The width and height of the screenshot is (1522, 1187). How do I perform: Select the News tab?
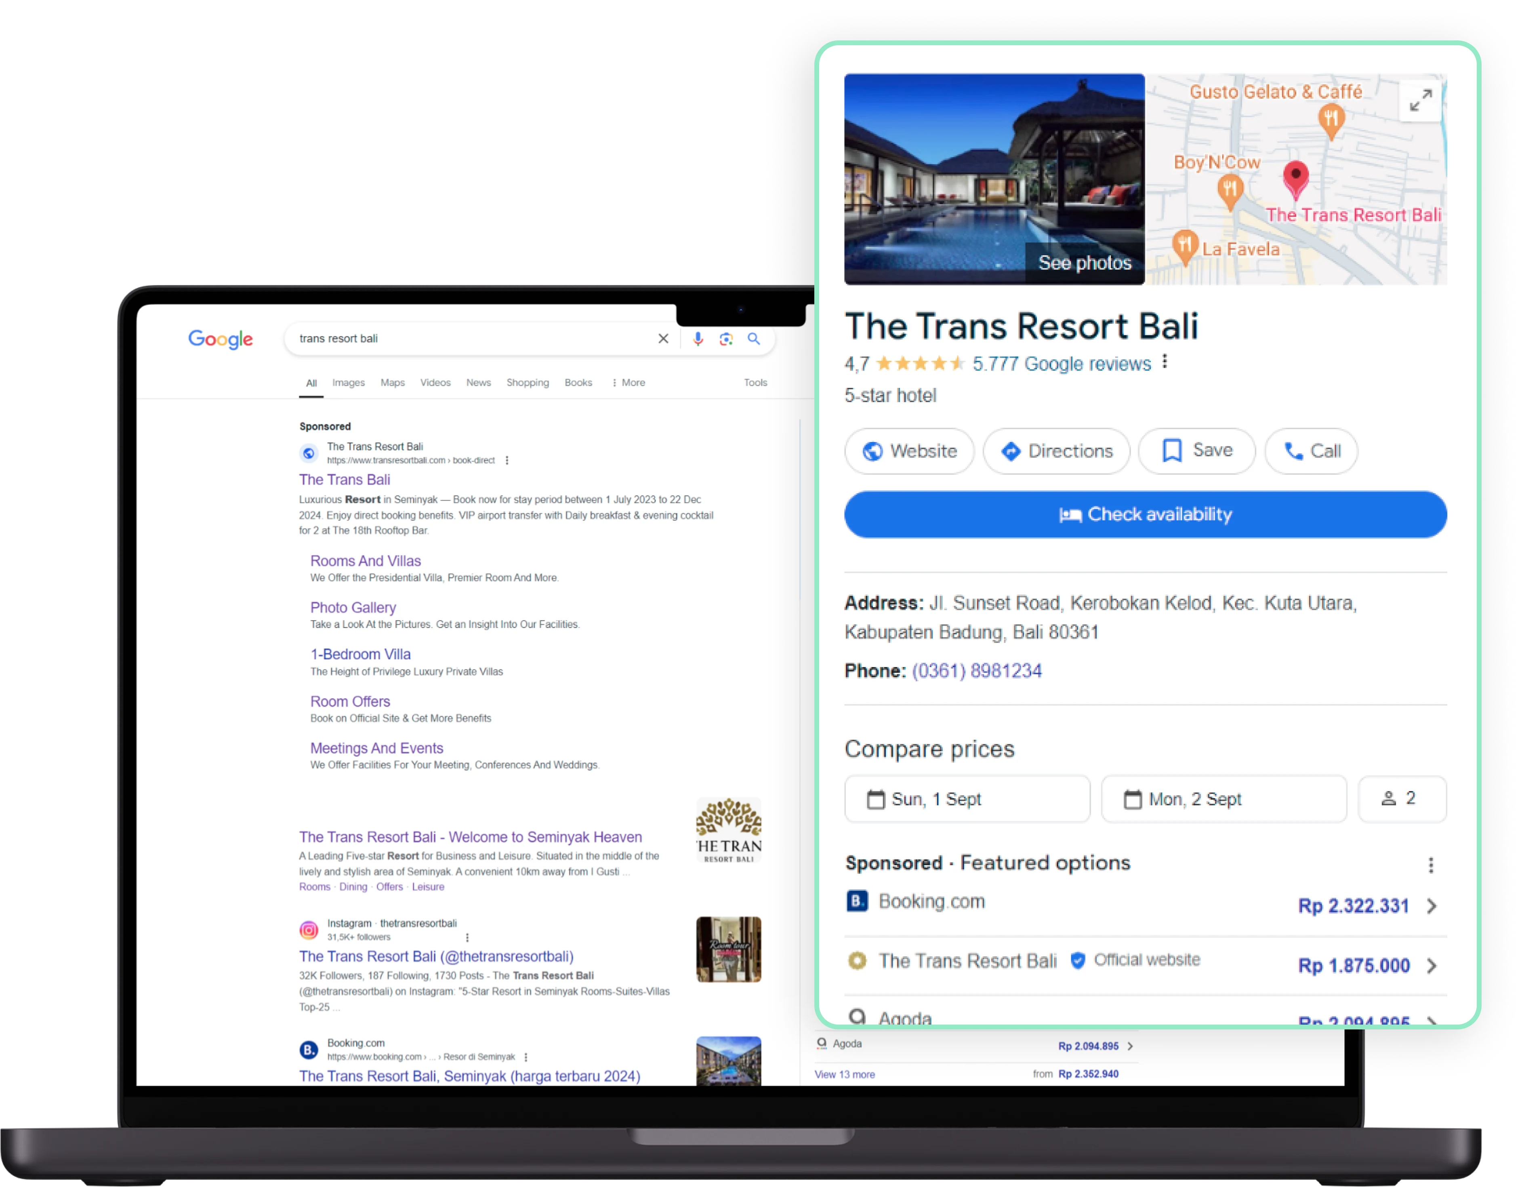coord(478,383)
